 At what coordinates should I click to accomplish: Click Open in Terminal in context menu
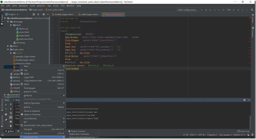[x=43, y=115]
